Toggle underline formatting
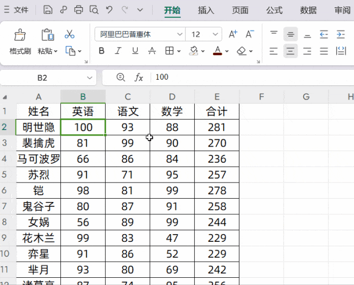This screenshot has width=354, height=285. point(136,51)
